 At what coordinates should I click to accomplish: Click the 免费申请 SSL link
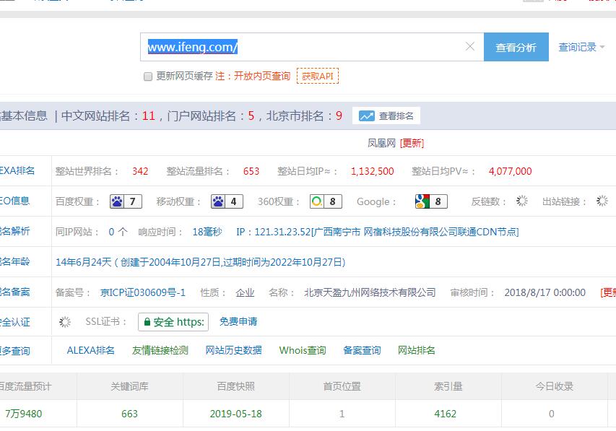(x=238, y=321)
